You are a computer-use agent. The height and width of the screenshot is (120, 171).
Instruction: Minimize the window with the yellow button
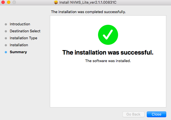coord(8,3)
